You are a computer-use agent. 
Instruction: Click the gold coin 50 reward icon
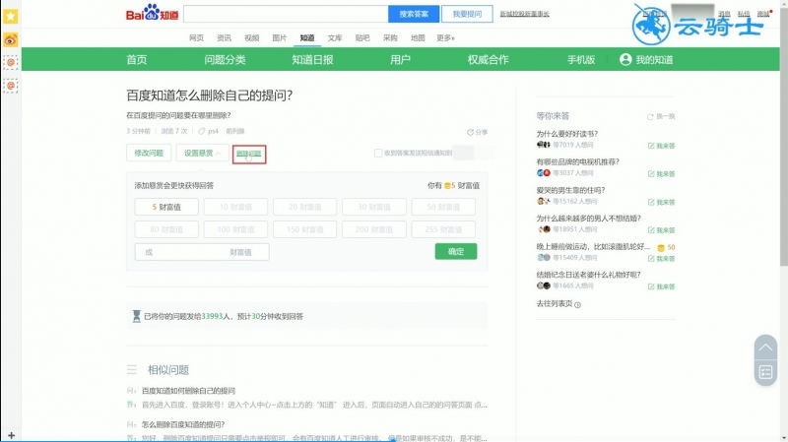click(x=661, y=248)
